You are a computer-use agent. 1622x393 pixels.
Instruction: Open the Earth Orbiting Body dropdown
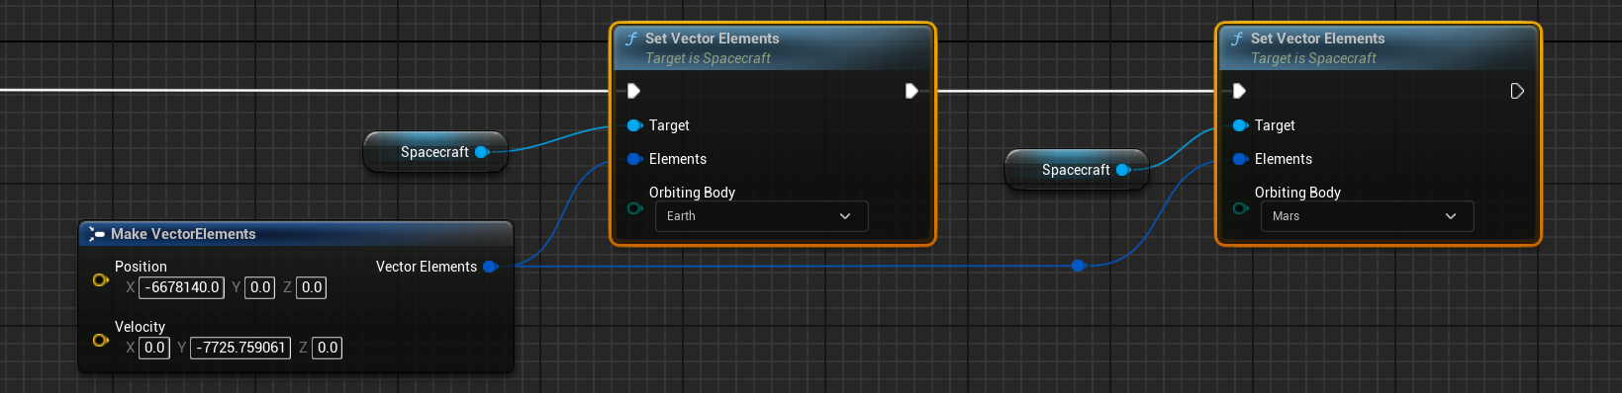point(761,216)
